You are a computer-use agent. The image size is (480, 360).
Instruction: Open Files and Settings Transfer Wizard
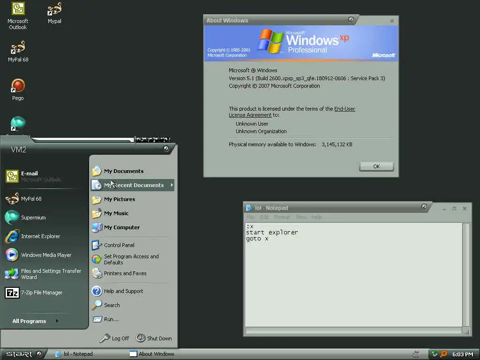(x=44, y=274)
